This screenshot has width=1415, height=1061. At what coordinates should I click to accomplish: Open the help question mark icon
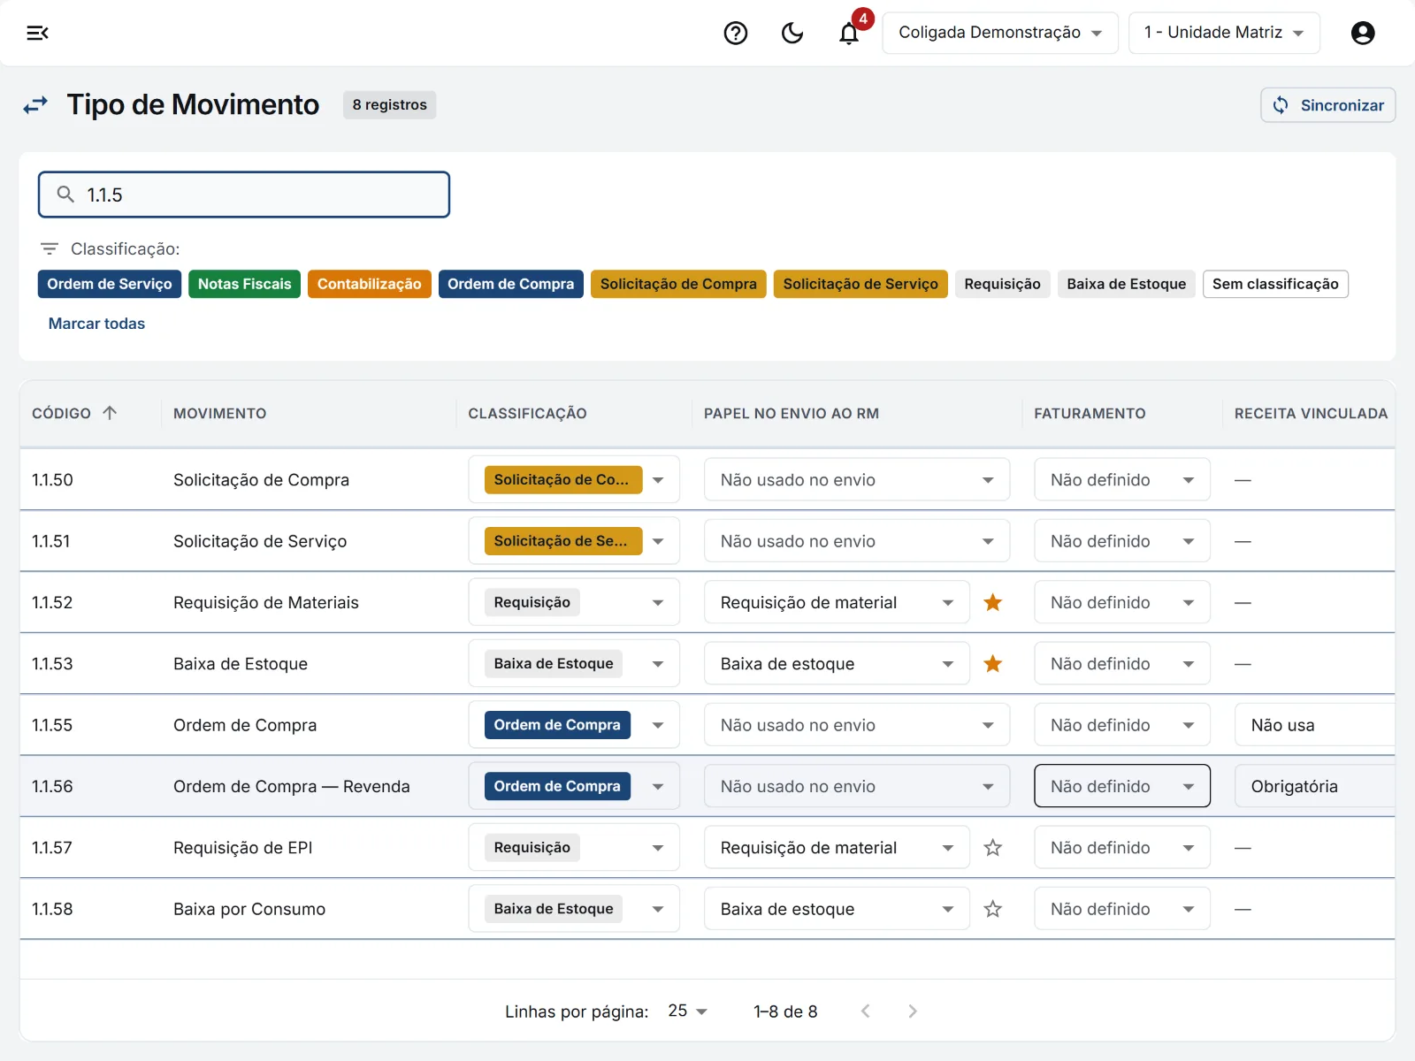coord(736,33)
